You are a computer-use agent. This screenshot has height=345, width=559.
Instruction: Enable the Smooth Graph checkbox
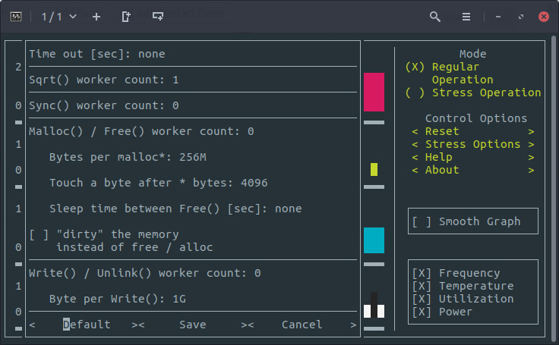(422, 221)
